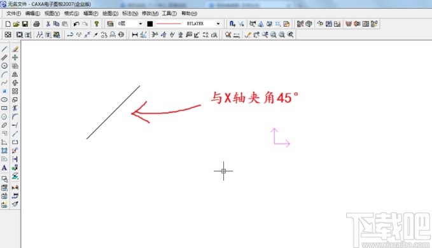432x248 pixels.
Task: Select the arc drawing tool
Action: point(4,74)
